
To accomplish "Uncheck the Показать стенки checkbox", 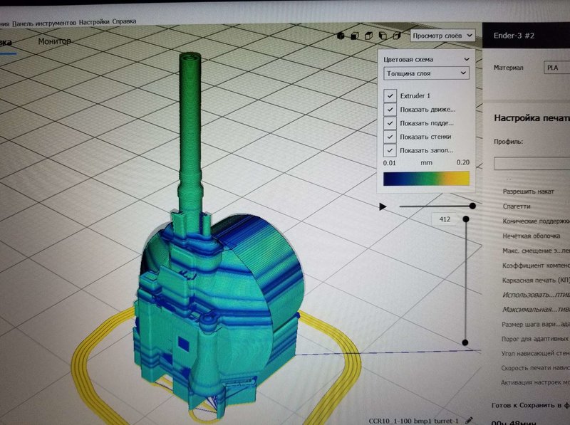I will click(x=390, y=137).
